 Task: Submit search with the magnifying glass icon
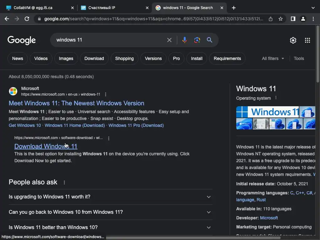coord(209,40)
